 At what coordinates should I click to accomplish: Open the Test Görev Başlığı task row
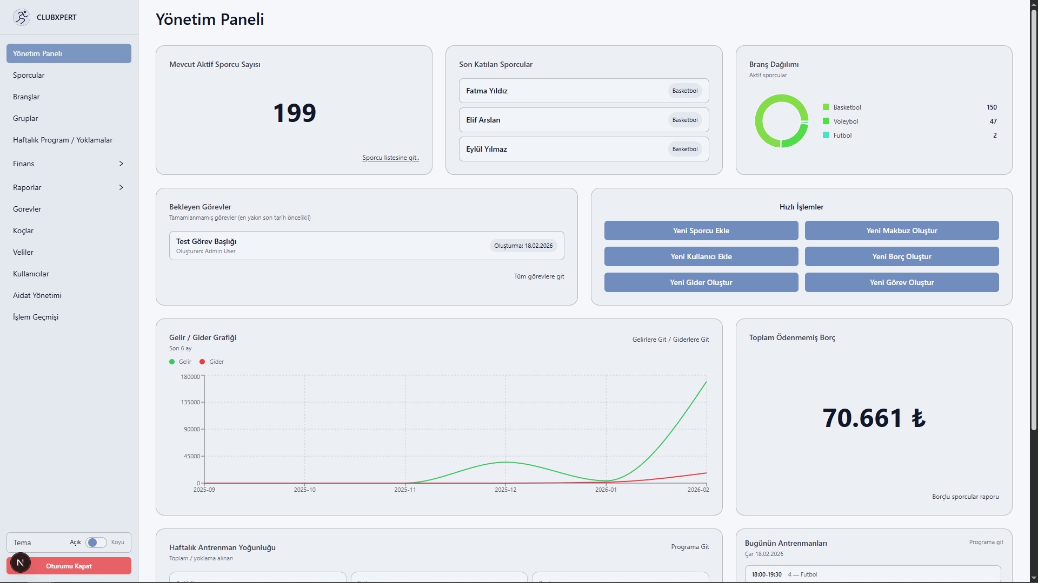367,246
